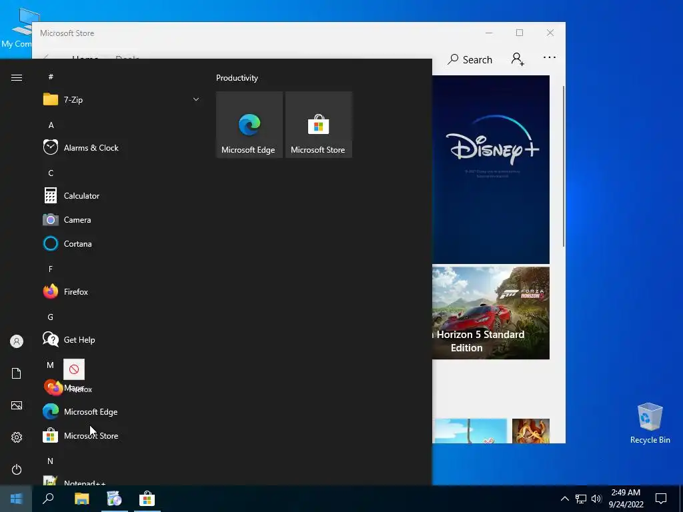The width and height of the screenshot is (683, 512).
Task: Select the Recycle Bin desktop icon
Action: click(650, 423)
